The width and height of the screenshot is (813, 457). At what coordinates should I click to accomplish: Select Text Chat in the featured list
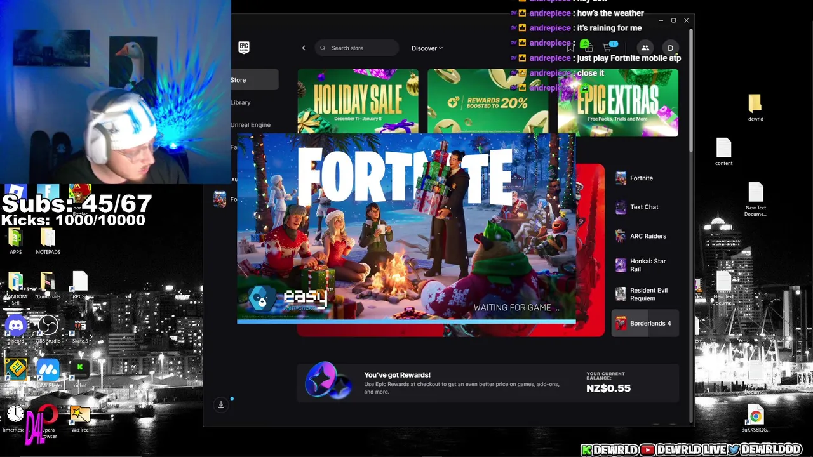pyautogui.click(x=645, y=207)
